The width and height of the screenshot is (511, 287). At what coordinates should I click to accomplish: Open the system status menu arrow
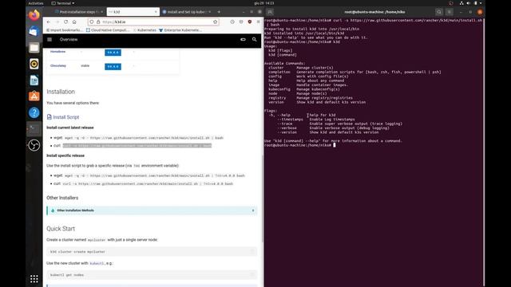[481, 3]
